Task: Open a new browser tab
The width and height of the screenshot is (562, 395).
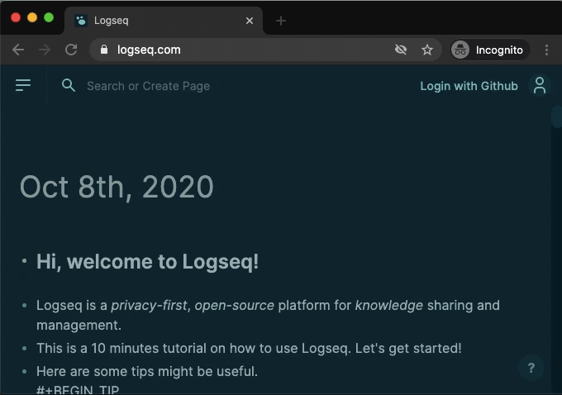Action: coord(281,21)
